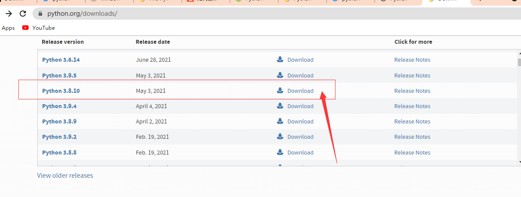Click the 'Feb. 19, 2021' date beside Python 3.9.2

(153, 137)
